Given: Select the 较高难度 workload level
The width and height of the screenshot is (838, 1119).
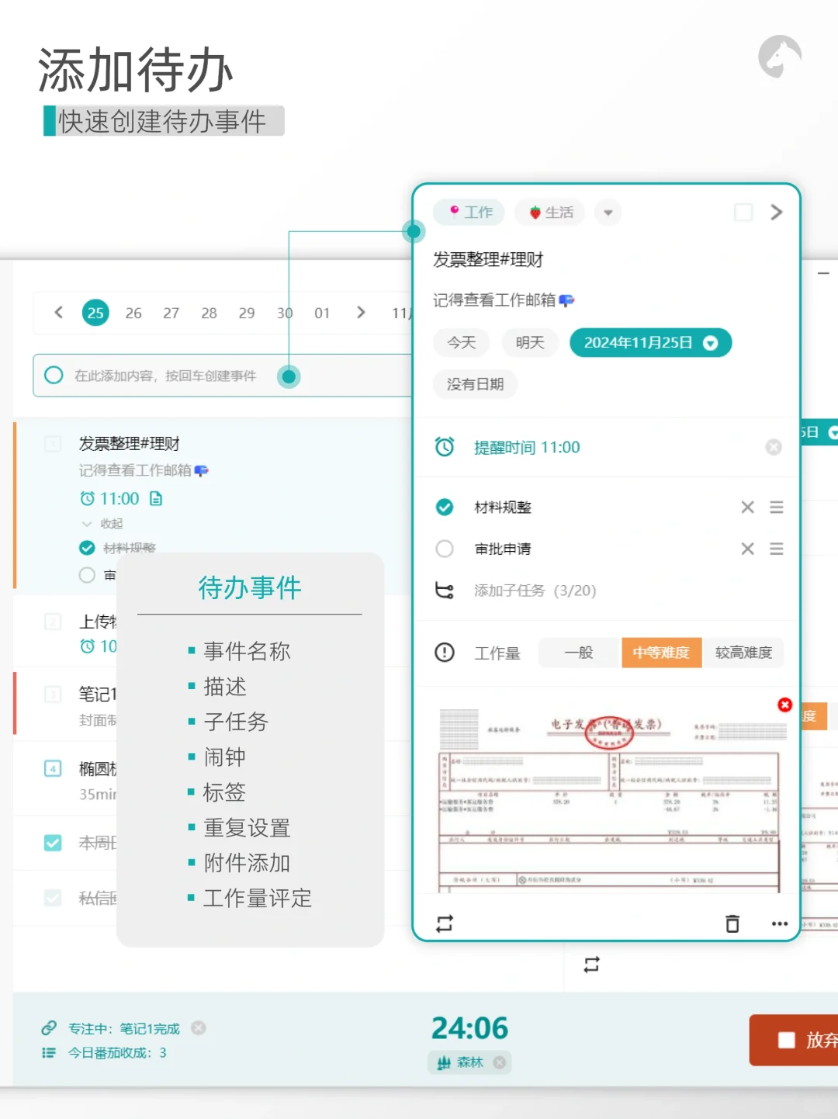Looking at the screenshot, I should click(x=744, y=653).
